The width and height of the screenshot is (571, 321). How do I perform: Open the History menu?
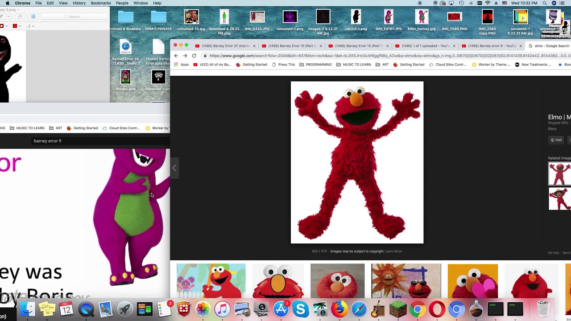79,3
